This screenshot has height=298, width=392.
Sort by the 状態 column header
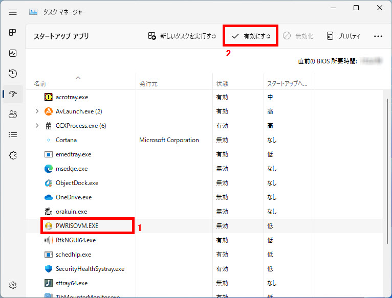222,83
